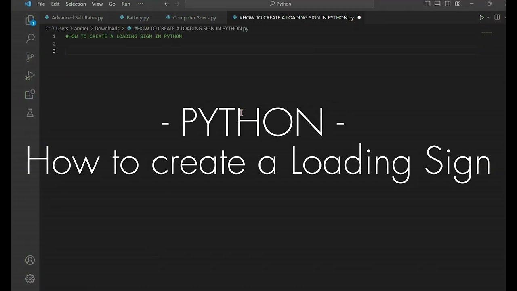
Task: Toggle the bottom panel layout icon
Action: [x=437, y=4]
